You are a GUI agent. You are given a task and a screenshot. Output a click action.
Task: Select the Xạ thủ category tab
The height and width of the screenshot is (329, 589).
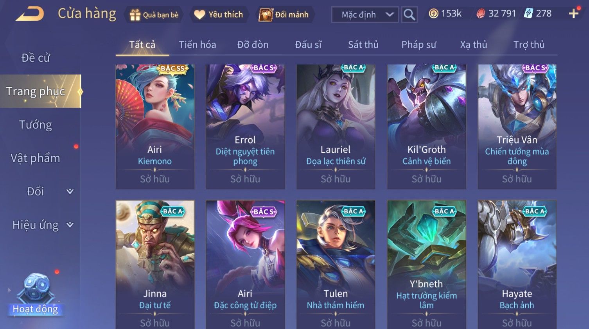[474, 45]
